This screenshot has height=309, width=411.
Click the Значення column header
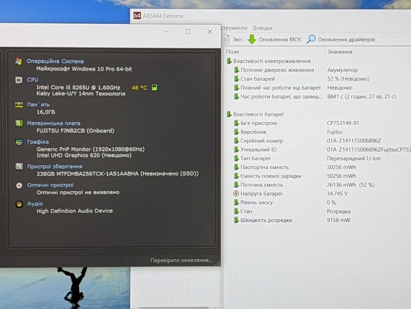(340, 52)
